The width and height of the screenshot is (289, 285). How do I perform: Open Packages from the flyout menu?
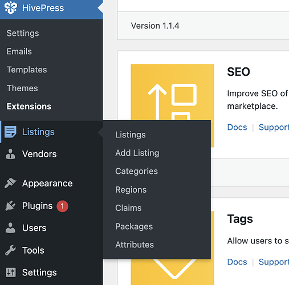(134, 226)
